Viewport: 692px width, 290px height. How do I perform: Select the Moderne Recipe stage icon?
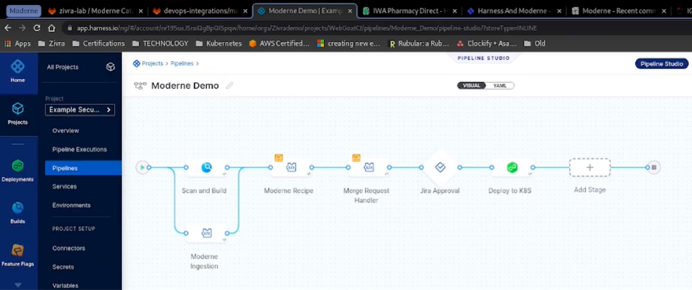pos(291,167)
